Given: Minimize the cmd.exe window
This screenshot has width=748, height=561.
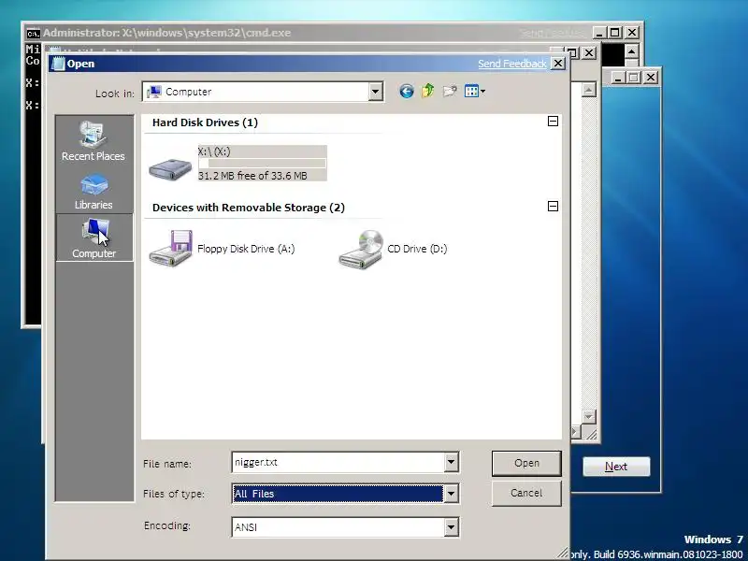Looking at the screenshot, I should tap(600, 33).
